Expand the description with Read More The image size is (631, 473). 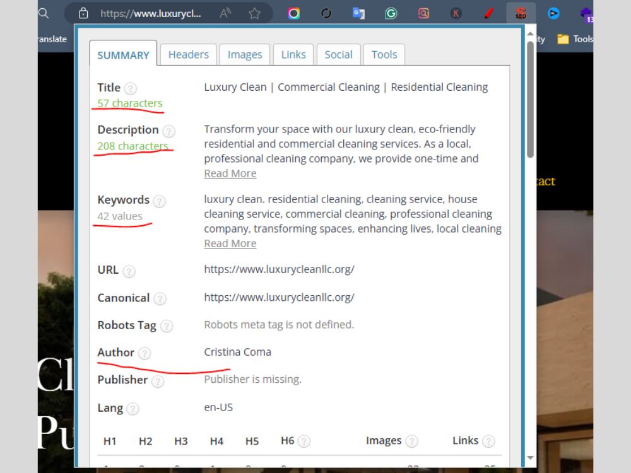click(230, 173)
